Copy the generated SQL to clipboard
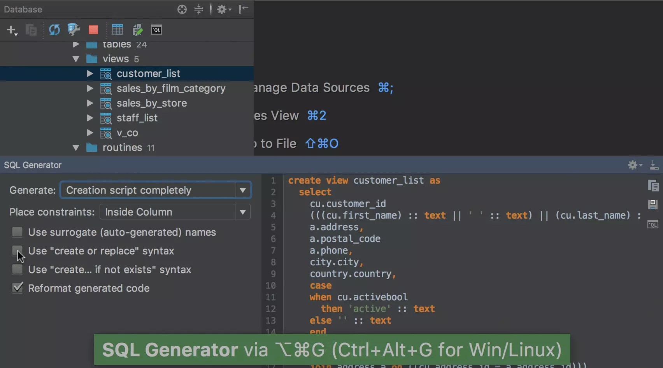The height and width of the screenshot is (368, 663). [653, 186]
